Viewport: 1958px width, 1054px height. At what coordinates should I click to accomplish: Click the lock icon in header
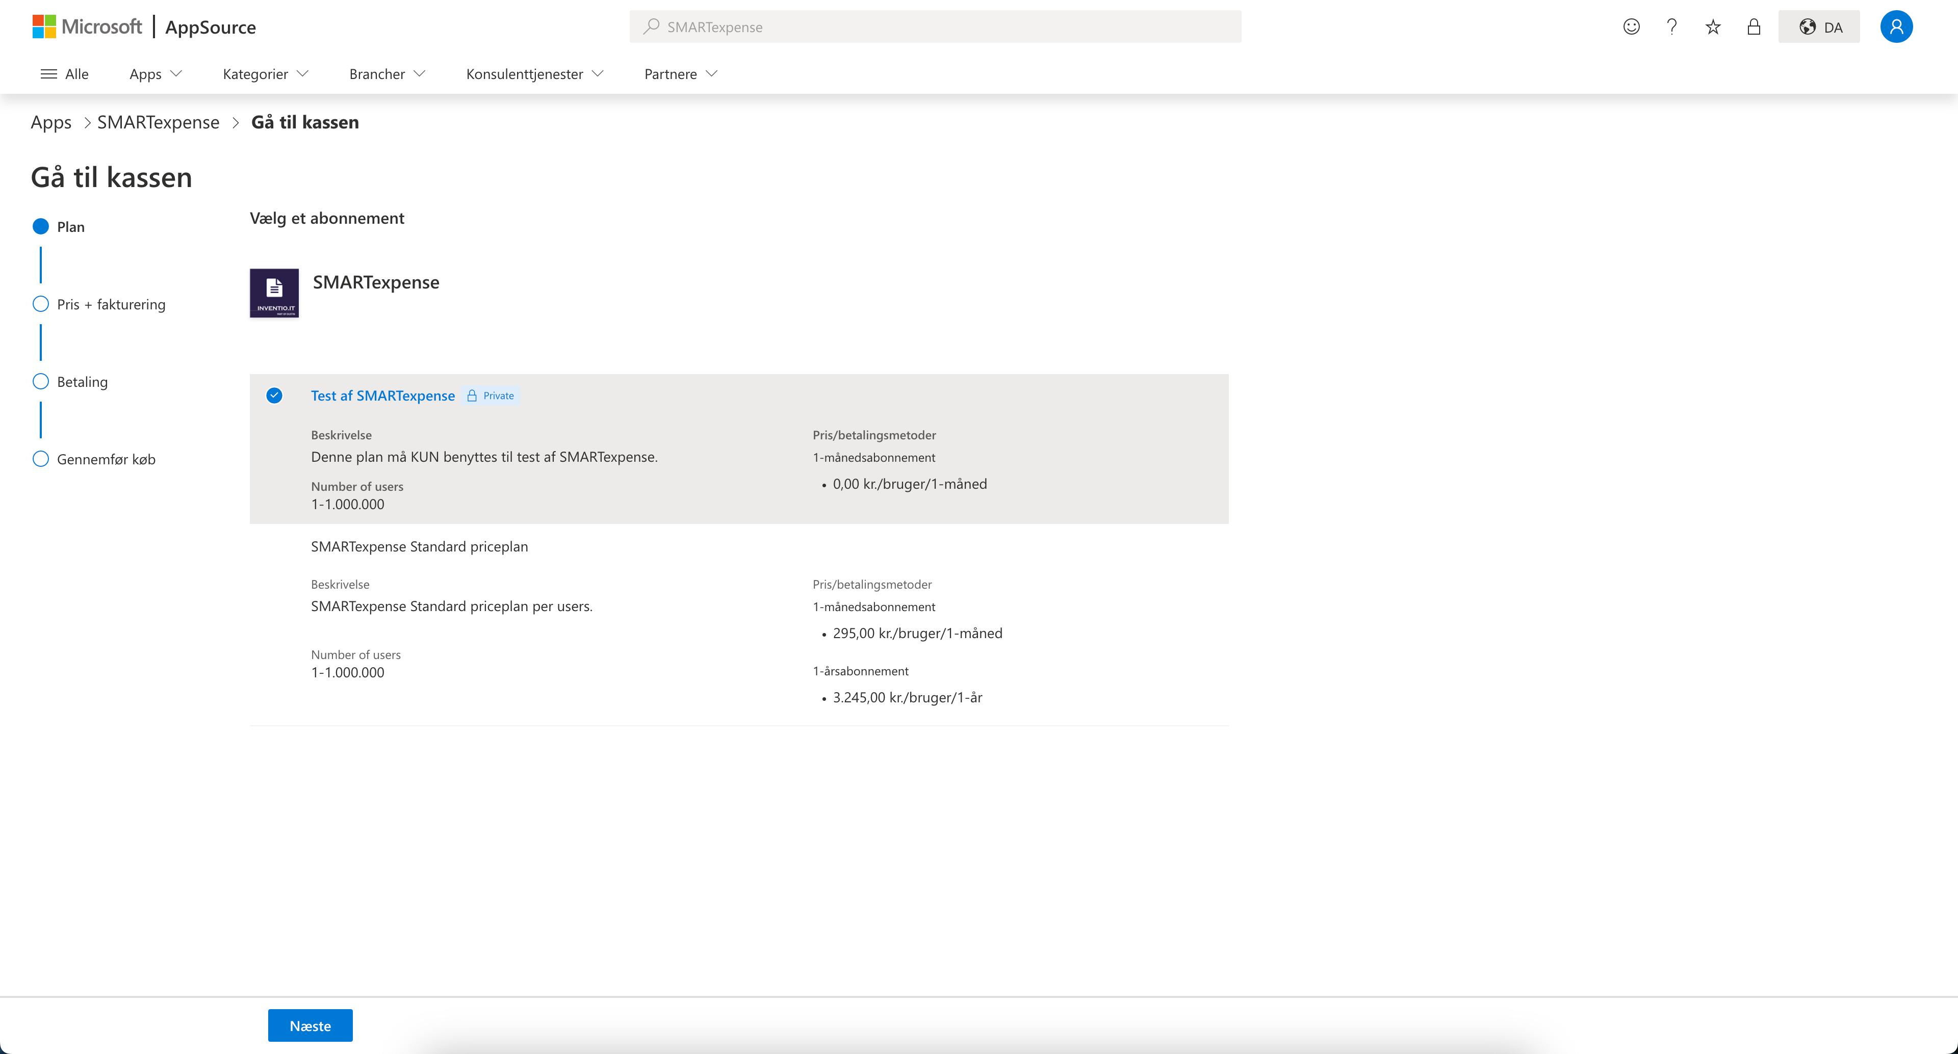(1754, 27)
